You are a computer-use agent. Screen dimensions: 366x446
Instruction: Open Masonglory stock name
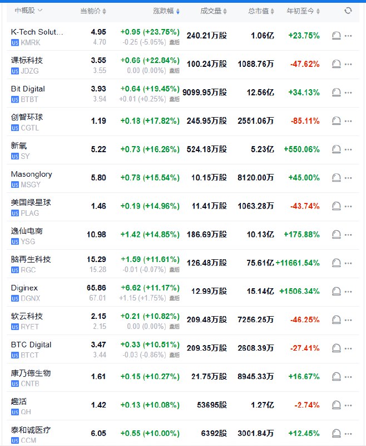click(32, 174)
